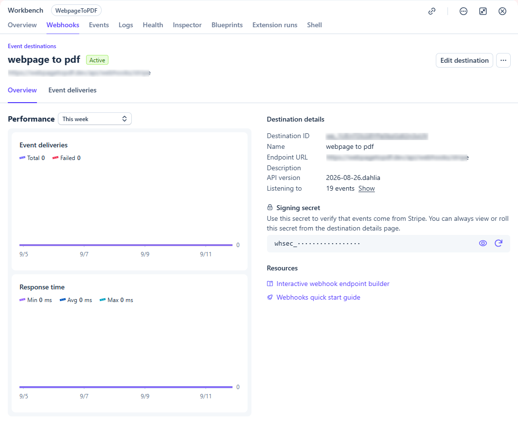Open the Event deliveries sub-tab
The width and height of the screenshot is (518, 428).
point(72,90)
